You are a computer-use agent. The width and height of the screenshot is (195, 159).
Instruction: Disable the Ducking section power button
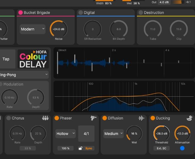tap(153, 118)
